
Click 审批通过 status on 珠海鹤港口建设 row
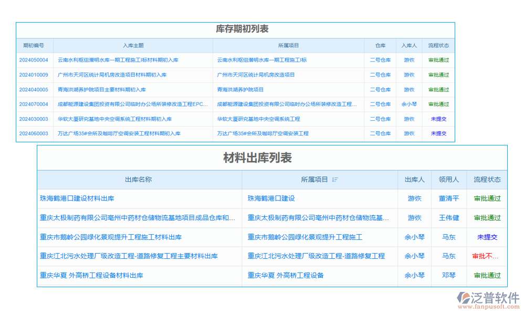487,199
